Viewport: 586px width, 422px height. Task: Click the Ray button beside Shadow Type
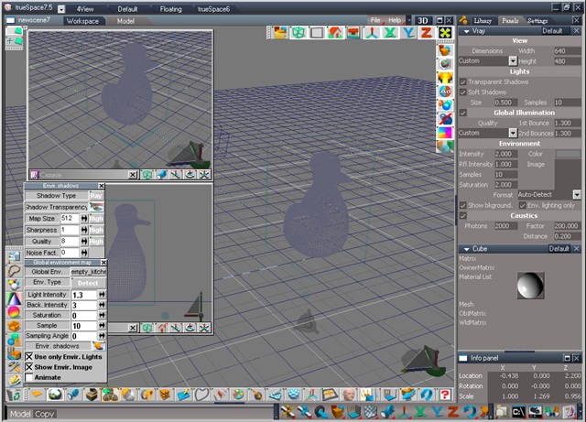pyautogui.click(x=96, y=195)
